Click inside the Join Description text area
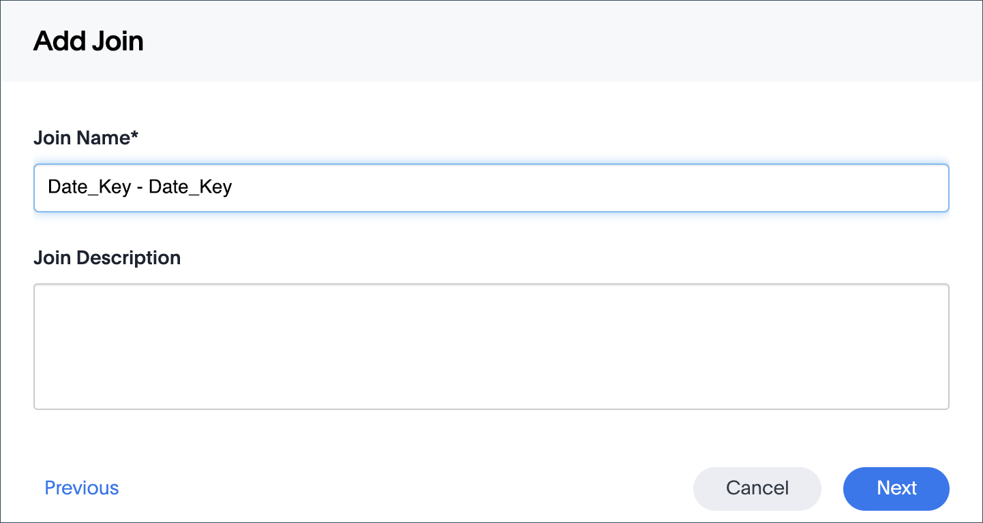The height and width of the screenshot is (523, 983). click(x=491, y=347)
